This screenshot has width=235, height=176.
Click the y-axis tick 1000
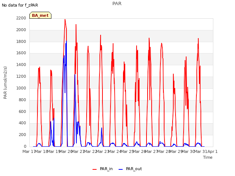click(21, 88)
